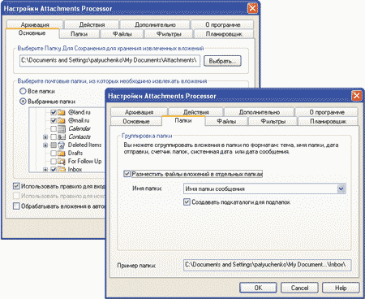Click the Drafts folder icon
This screenshot has height=299, width=365.
point(62,154)
